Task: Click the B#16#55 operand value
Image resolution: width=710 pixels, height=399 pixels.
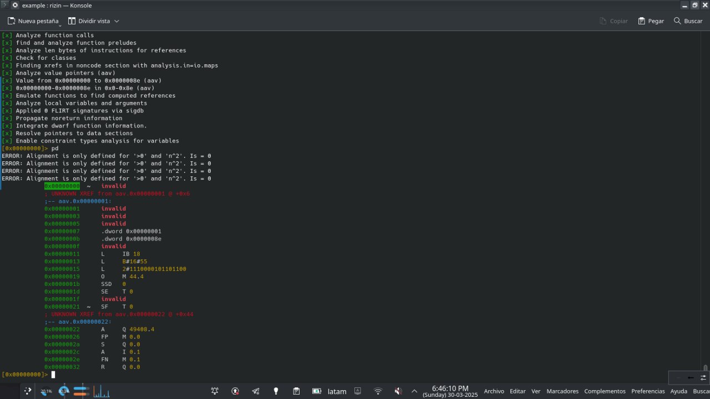Action: 135,262
